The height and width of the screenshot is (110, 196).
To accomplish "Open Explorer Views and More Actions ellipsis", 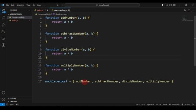I will point(29,10).
